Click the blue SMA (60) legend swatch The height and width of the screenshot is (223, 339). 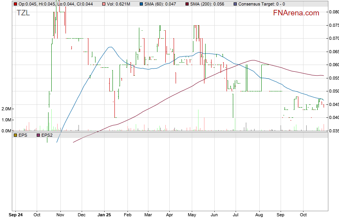pos(142,4)
